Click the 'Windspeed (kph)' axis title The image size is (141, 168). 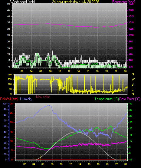(x=23, y=2)
